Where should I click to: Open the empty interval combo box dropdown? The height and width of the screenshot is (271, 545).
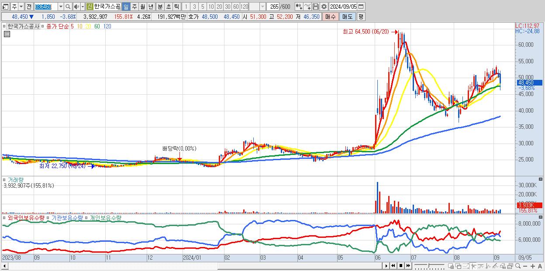(262, 7)
